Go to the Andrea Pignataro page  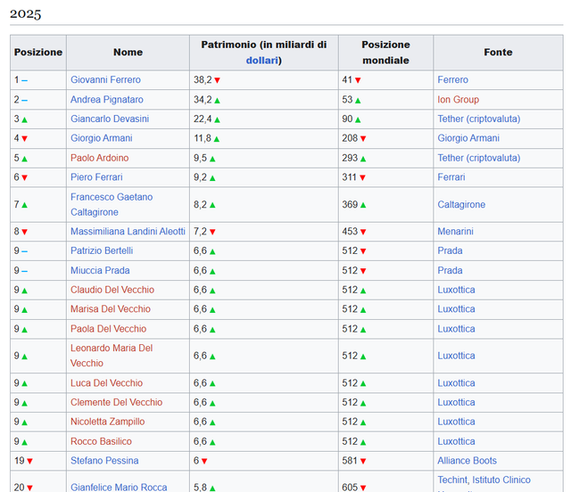click(106, 100)
